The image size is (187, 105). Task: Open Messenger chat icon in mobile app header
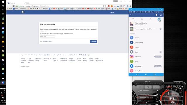coord(157,15)
